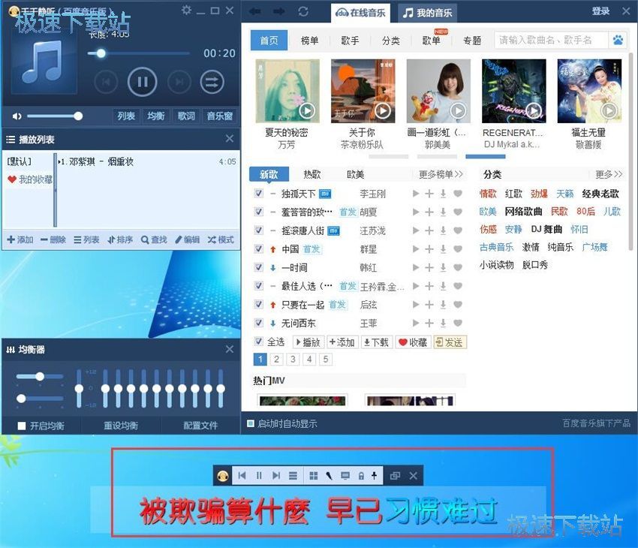Uncheck the song 中国
Image resolution: width=638 pixels, height=548 pixels.
click(259, 248)
